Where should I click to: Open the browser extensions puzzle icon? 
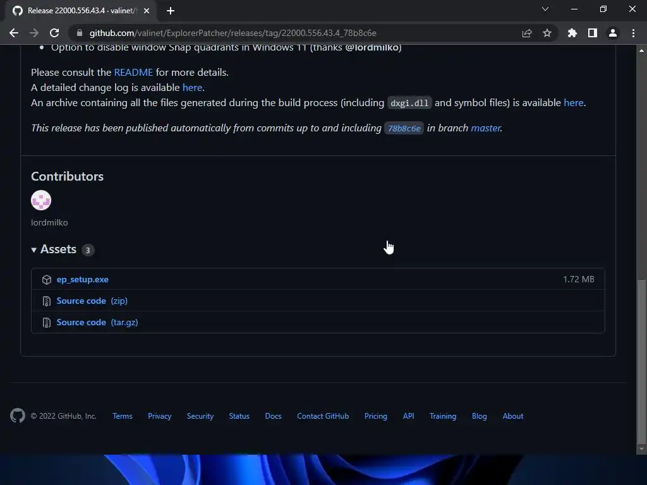point(572,33)
